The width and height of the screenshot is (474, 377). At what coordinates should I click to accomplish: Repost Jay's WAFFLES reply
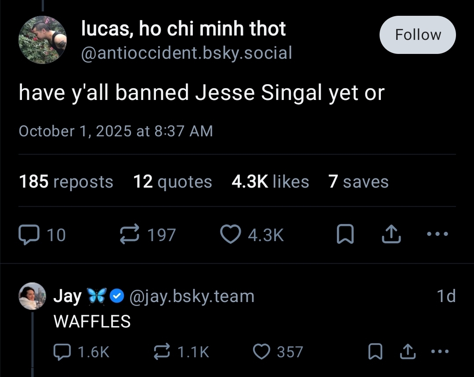pyautogui.click(x=162, y=352)
